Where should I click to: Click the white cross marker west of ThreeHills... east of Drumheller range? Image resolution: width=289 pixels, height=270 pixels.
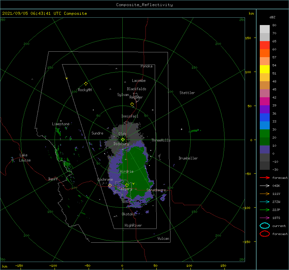181,129
